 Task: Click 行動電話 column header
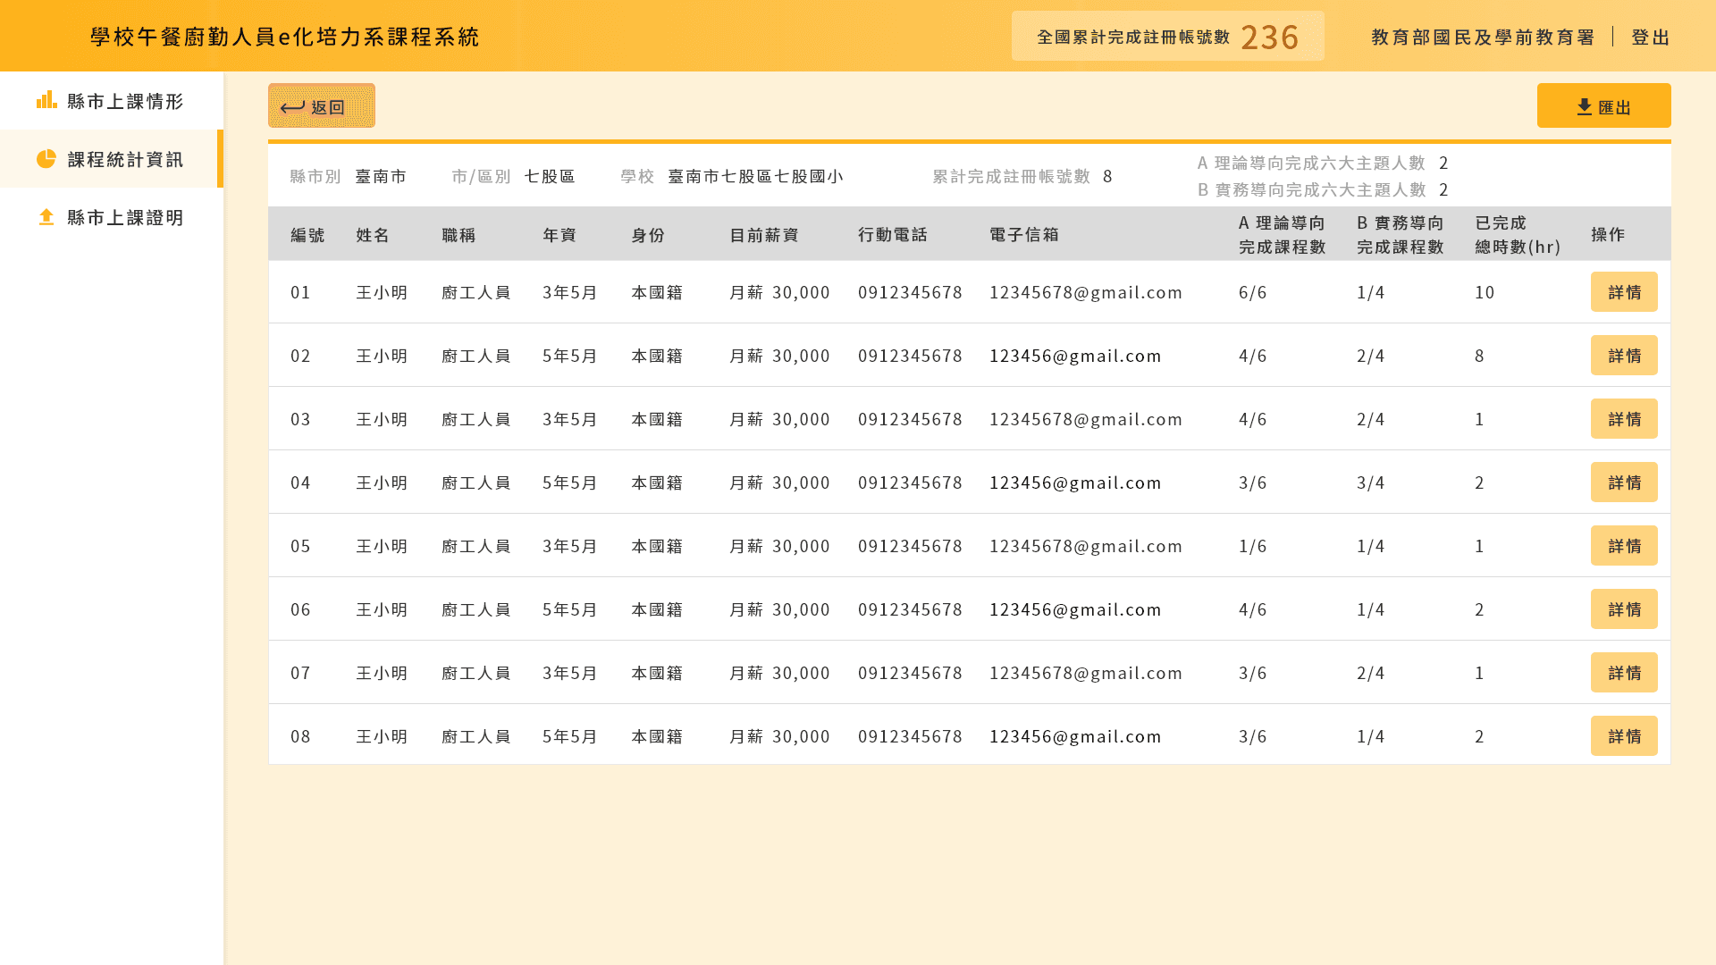pyautogui.click(x=893, y=234)
